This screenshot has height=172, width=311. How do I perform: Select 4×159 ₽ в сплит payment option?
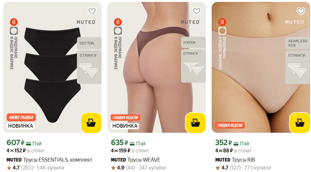[130, 151]
